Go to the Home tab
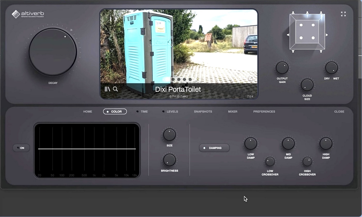Viewport: 362px width, 217px height. pos(88,112)
